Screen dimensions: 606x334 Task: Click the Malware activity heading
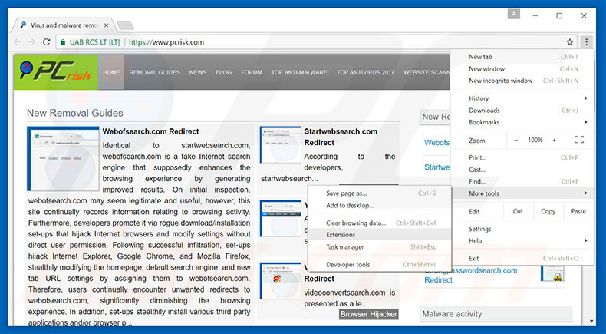(x=452, y=314)
